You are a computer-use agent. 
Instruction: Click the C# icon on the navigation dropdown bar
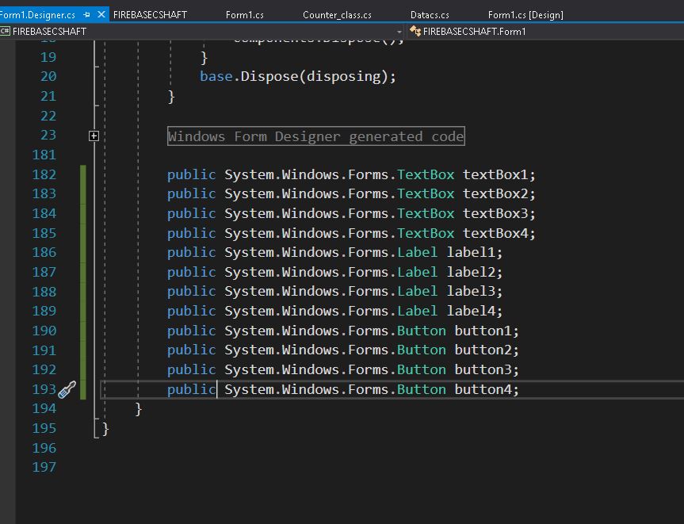(x=6, y=33)
